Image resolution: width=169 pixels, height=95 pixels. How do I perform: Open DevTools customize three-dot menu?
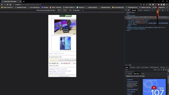(x=165, y=10)
